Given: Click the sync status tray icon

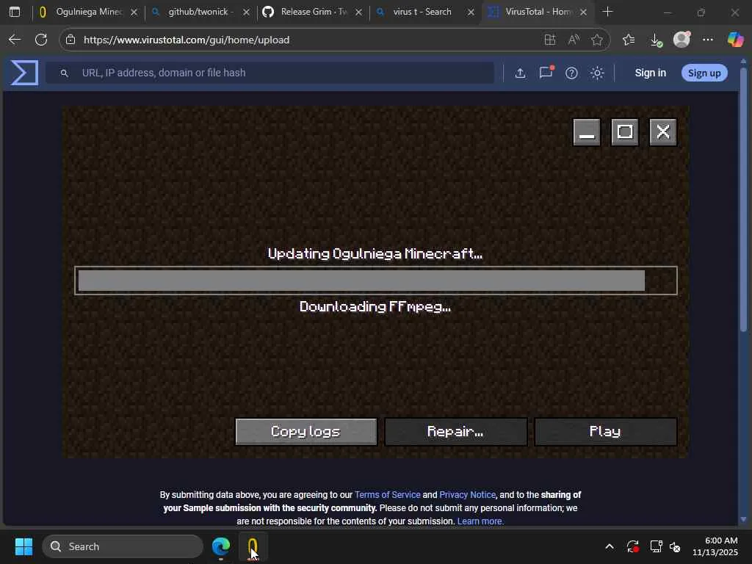Looking at the screenshot, I should [632, 546].
